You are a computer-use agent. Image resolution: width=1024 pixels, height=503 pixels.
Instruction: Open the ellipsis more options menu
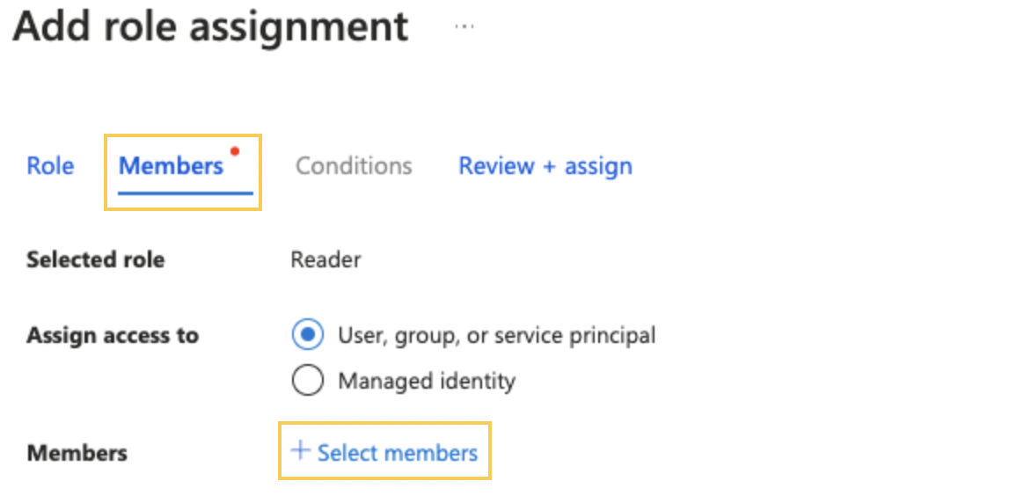464,26
